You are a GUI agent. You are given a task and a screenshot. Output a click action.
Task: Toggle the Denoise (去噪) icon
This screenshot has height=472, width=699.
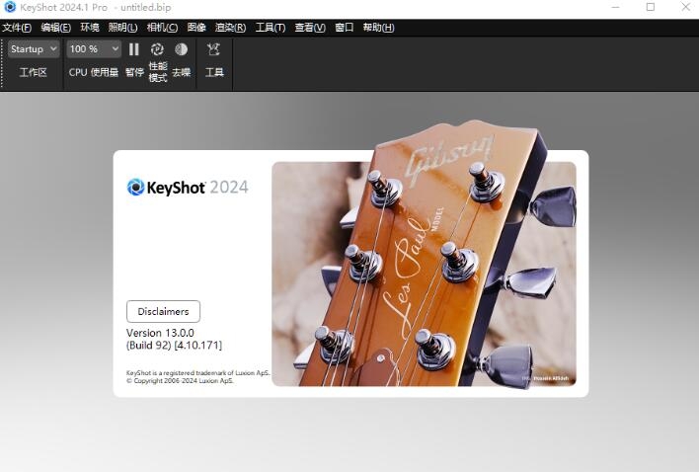pyautogui.click(x=181, y=49)
